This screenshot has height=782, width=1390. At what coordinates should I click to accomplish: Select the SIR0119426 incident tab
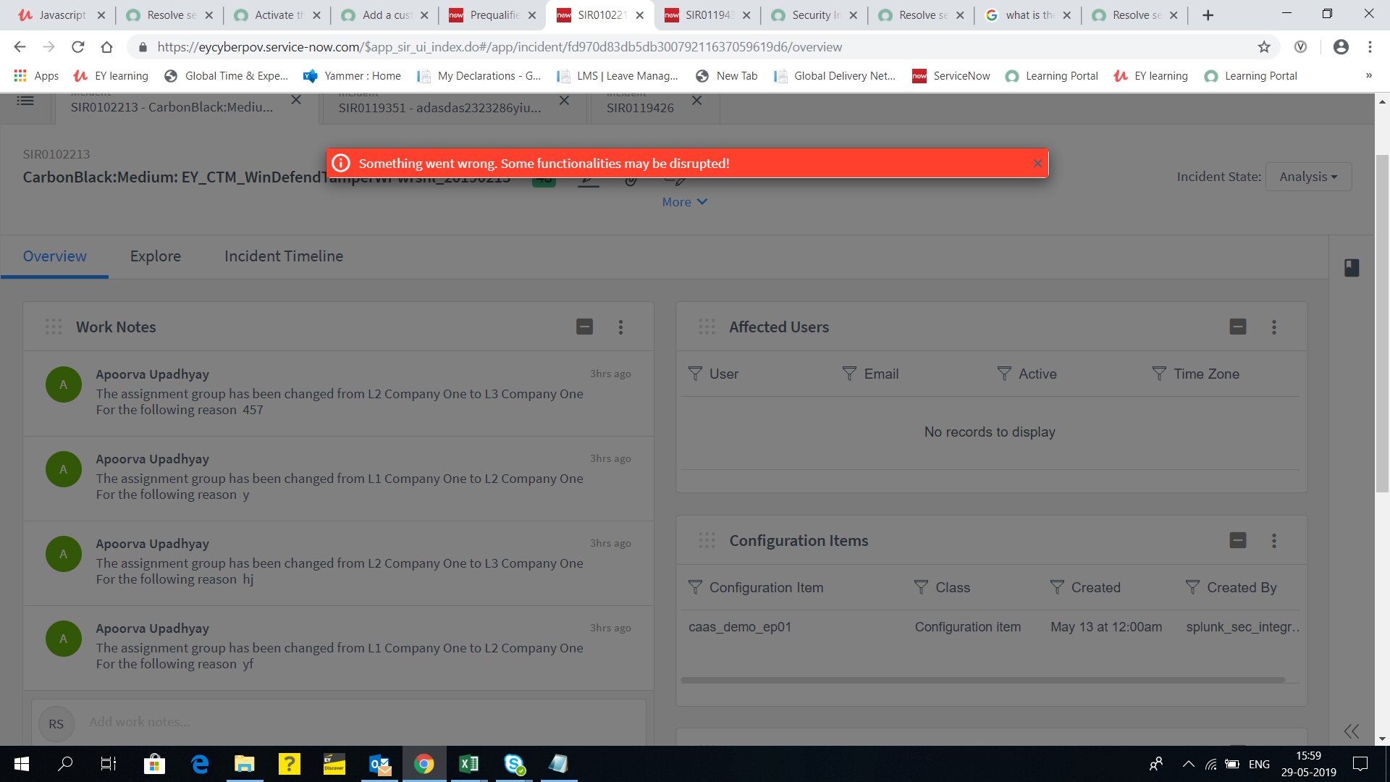coord(640,107)
